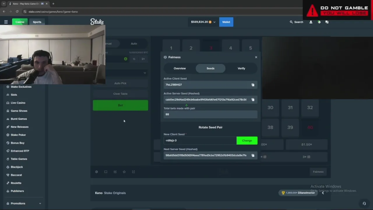This screenshot has width=373, height=210.
Task: Open live stats chart icon
Action: (115, 172)
